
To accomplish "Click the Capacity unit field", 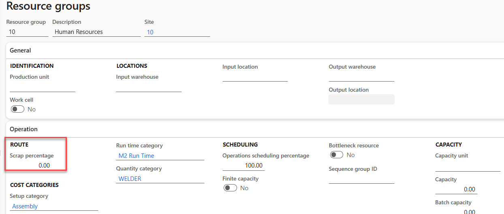I will (468, 167).
